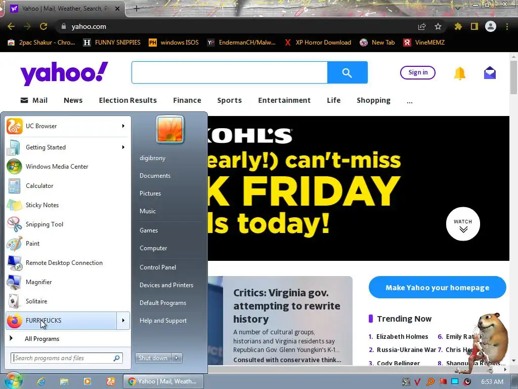
Task: Open Devices and Printers
Action: click(166, 285)
